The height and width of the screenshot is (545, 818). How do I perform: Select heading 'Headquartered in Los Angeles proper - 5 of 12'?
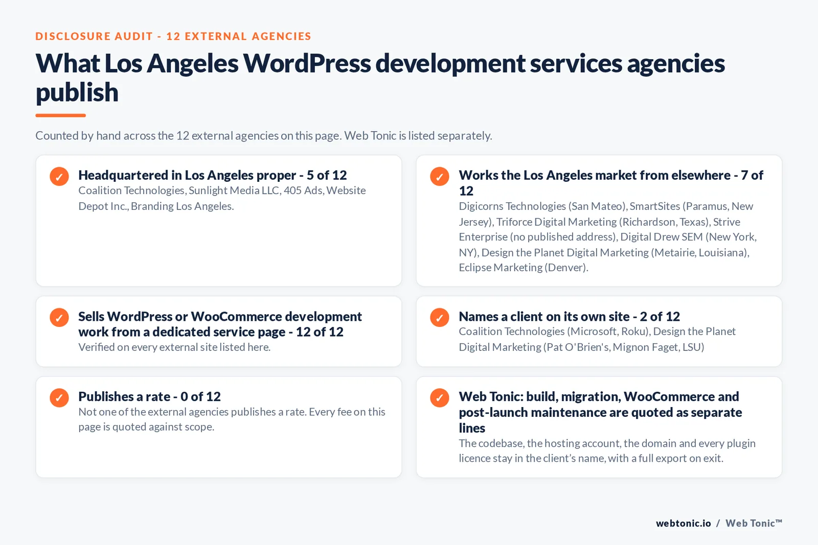tap(212, 175)
